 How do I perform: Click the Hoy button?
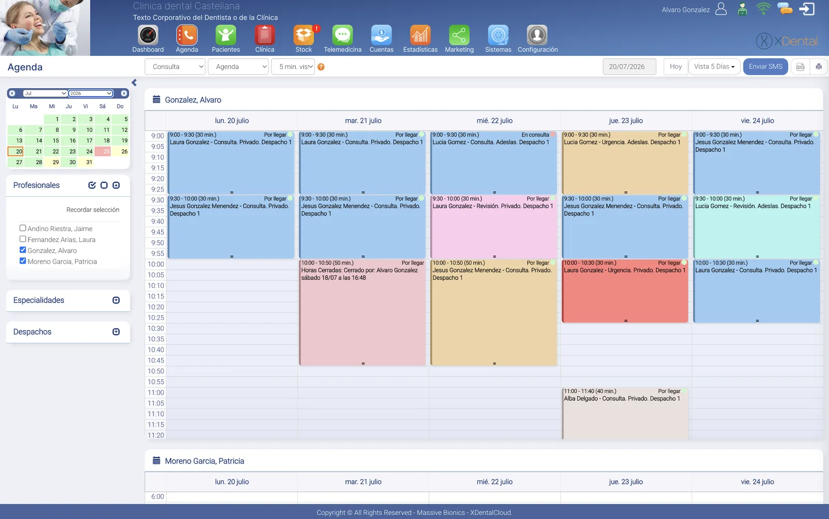coord(676,67)
